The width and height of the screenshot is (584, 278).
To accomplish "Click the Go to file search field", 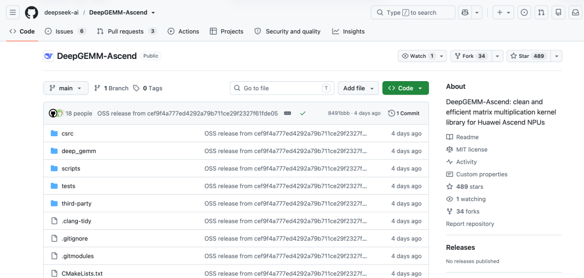I will tap(282, 88).
